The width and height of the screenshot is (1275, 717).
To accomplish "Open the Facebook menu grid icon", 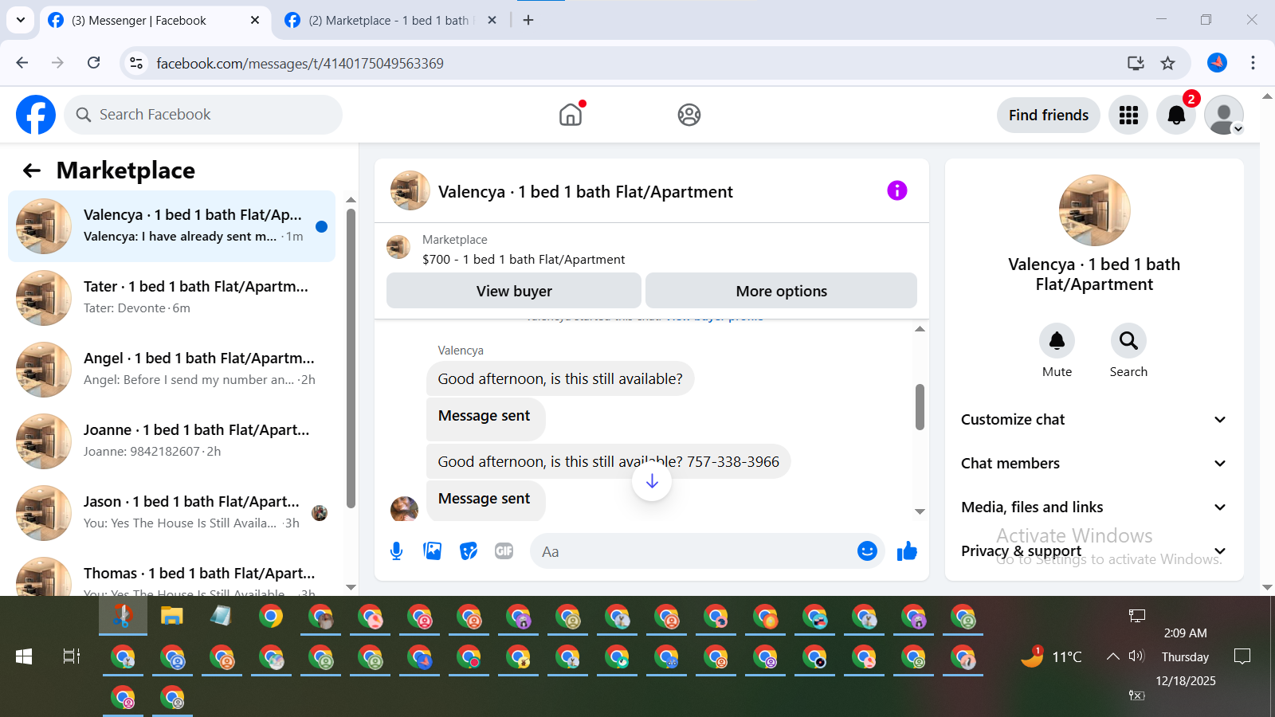I will 1128,116.
